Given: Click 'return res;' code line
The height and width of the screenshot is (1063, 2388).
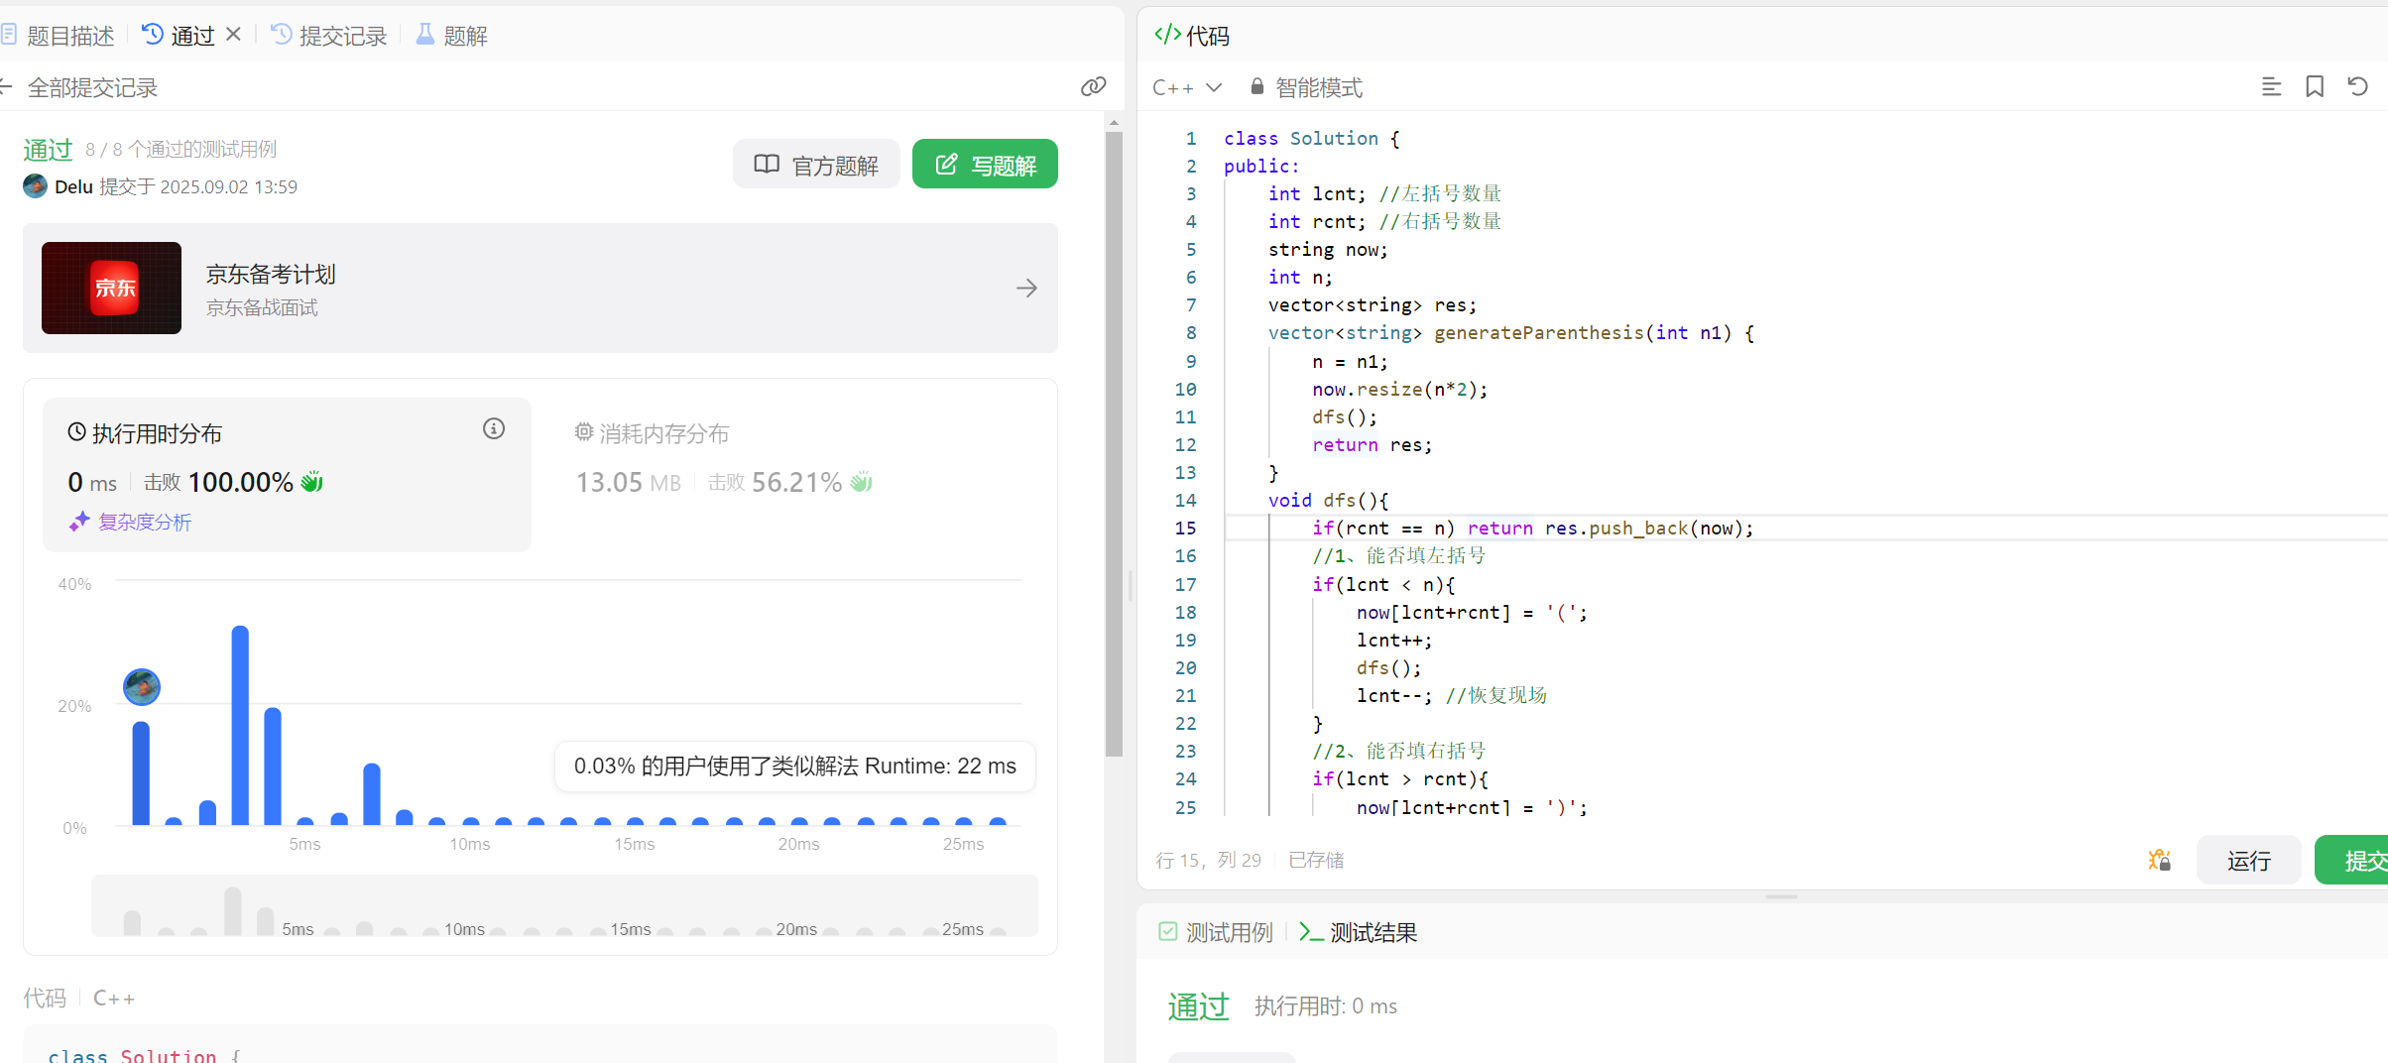Looking at the screenshot, I should (1373, 444).
